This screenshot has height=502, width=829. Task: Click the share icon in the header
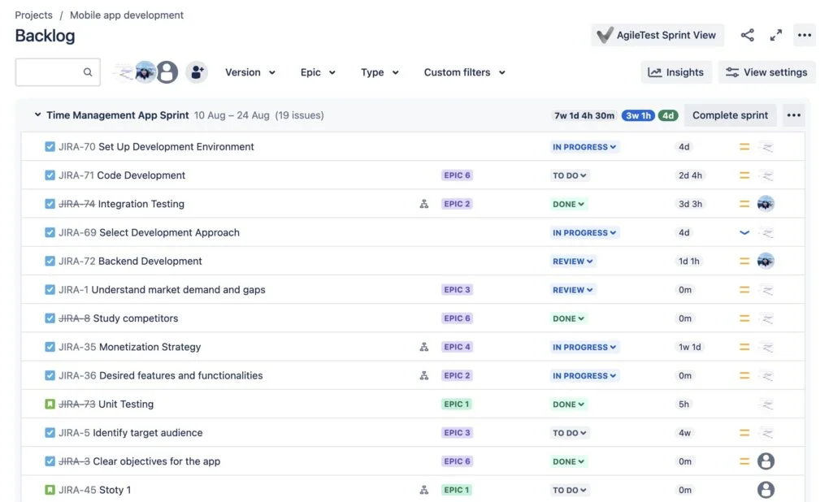pyautogui.click(x=747, y=35)
